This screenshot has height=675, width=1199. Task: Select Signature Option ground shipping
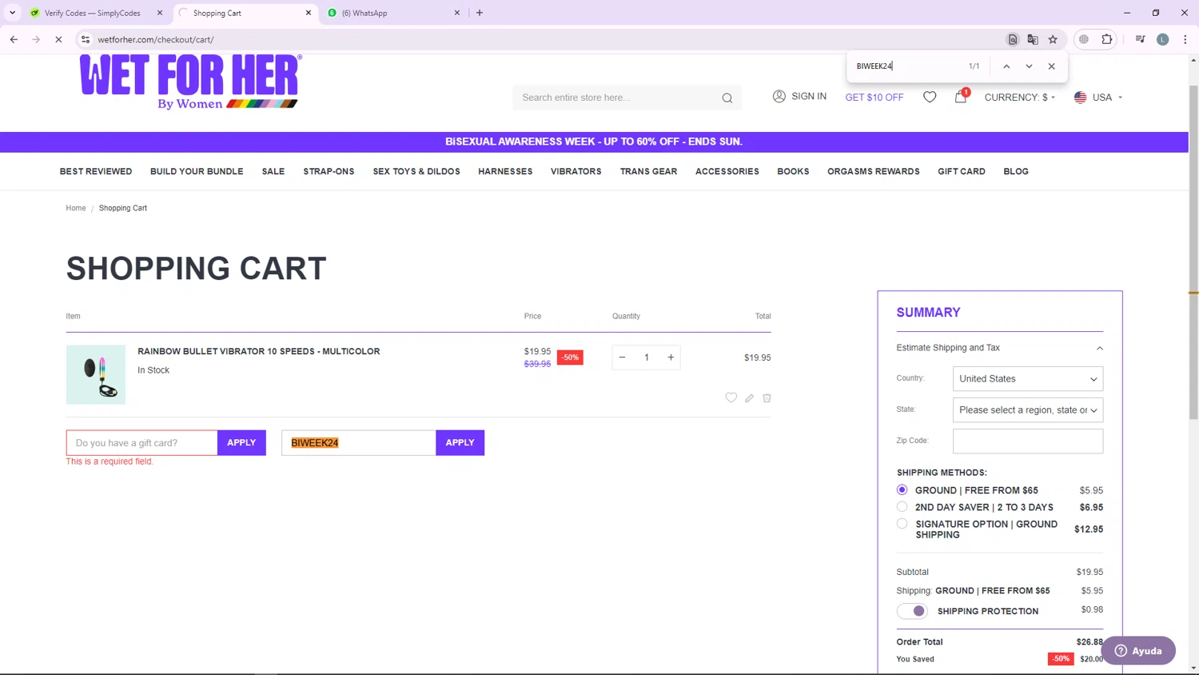click(902, 523)
